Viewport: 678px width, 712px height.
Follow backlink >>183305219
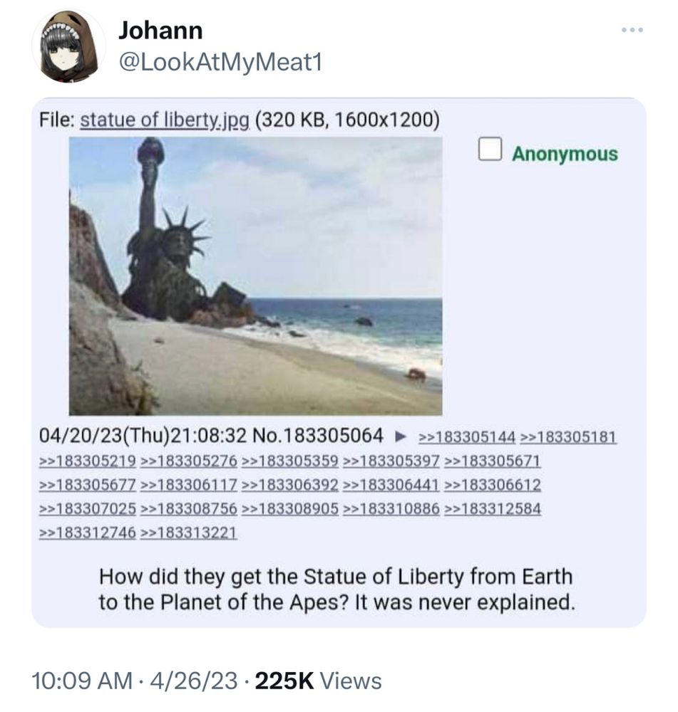click(x=88, y=461)
